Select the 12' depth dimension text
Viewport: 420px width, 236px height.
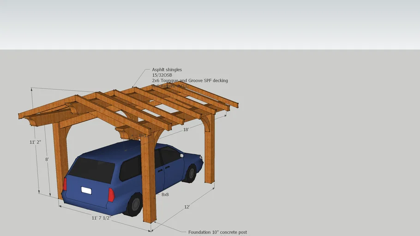pos(187,207)
